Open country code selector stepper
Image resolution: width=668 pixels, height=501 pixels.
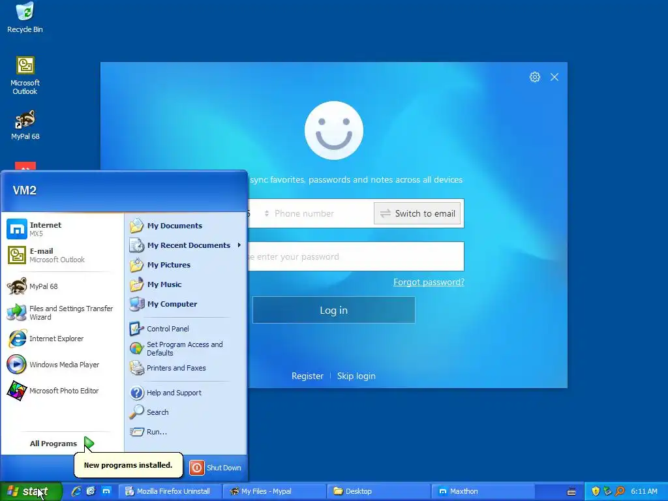coord(267,213)
